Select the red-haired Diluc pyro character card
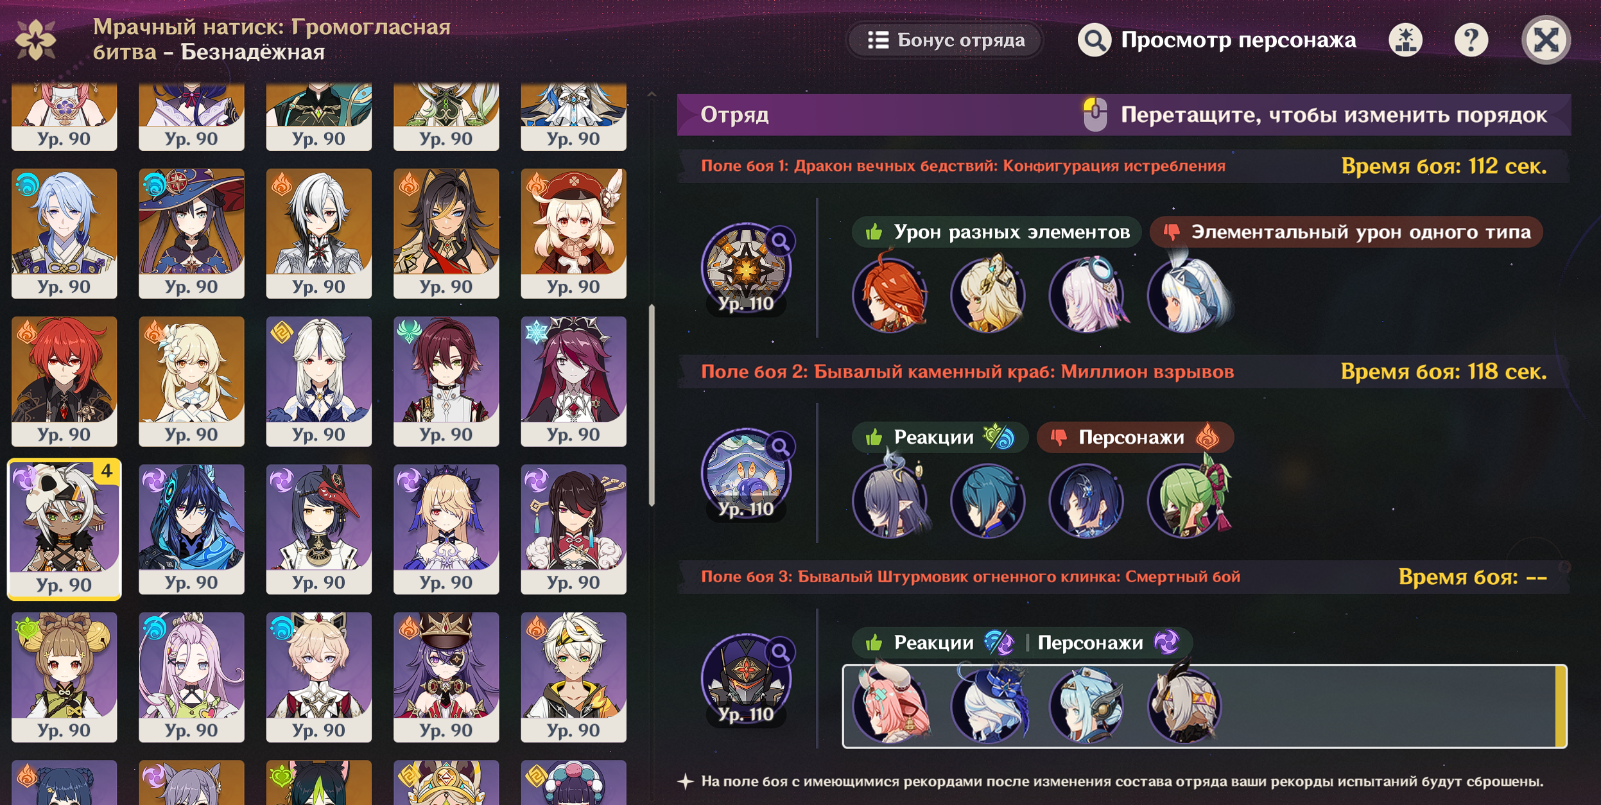Screen dimensions: 1601x805 64,381
